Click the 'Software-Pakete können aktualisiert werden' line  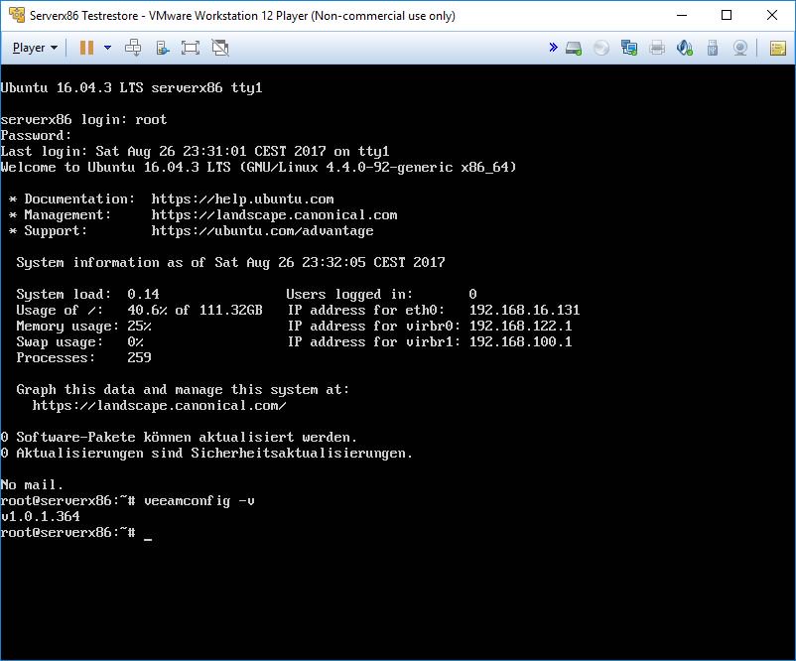179,437
